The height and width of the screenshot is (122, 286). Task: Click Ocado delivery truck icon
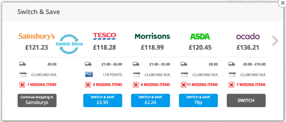[232, 64]
